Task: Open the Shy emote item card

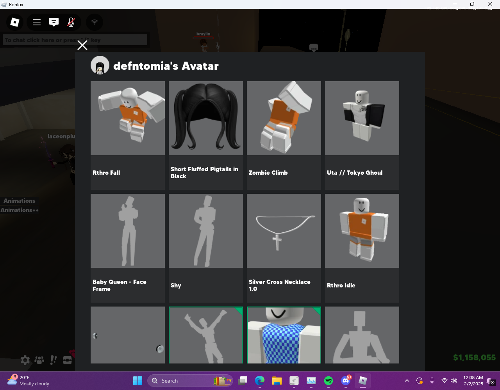Action: 206,248
